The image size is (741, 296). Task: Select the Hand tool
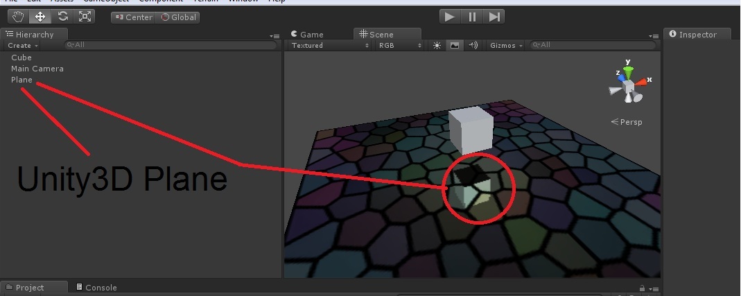pyautogui.click(x=19, y=17)
